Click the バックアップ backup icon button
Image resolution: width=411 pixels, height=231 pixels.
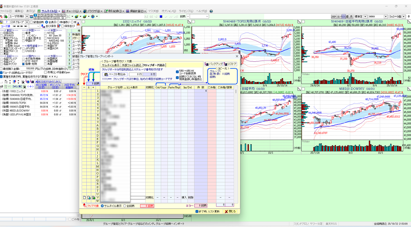(x=214, y=64)
